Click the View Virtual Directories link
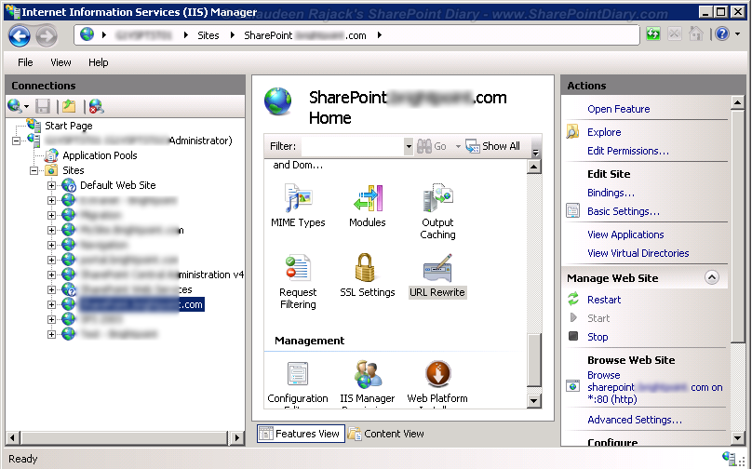752x469 pixels. pos(638,253)
